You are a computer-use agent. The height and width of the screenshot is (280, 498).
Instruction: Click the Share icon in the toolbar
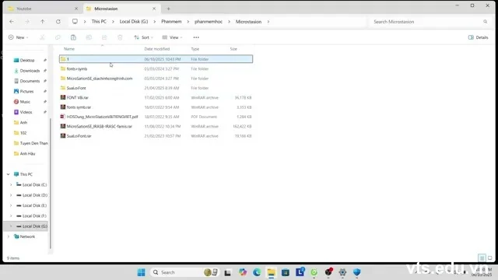tap(104, 37)
